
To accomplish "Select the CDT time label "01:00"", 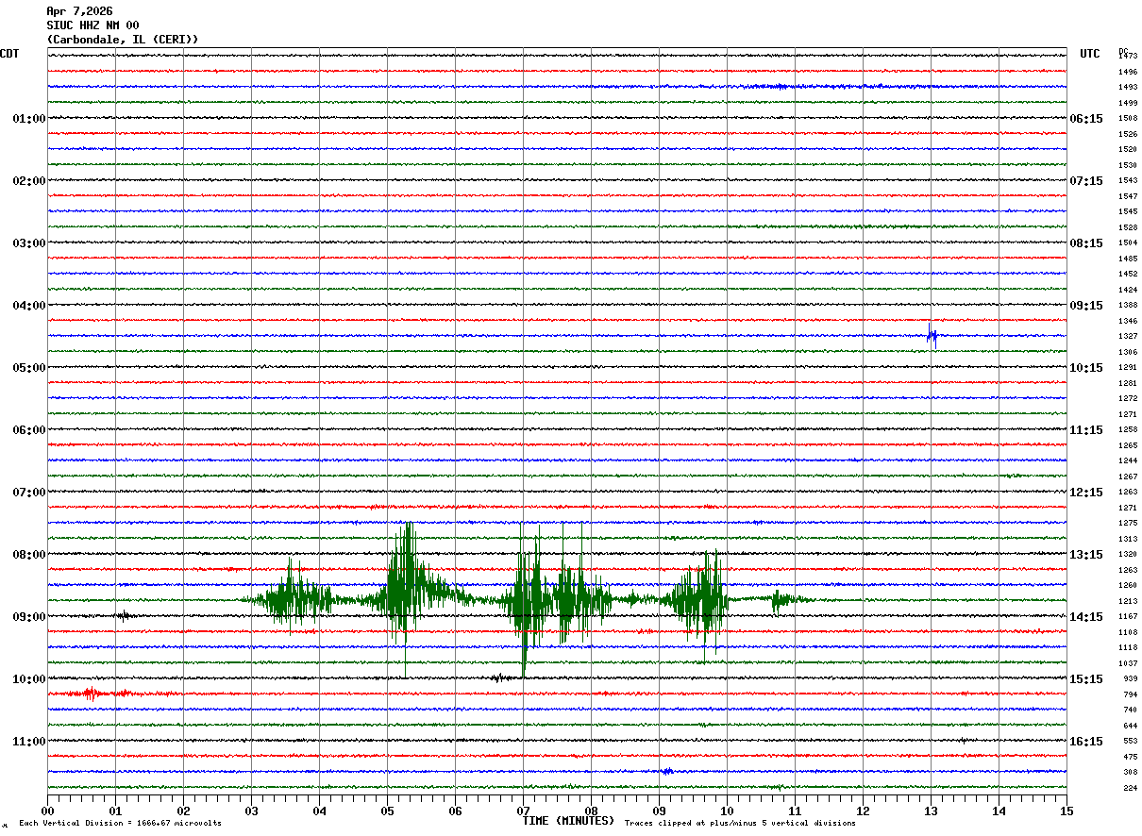I will (29, 119).
